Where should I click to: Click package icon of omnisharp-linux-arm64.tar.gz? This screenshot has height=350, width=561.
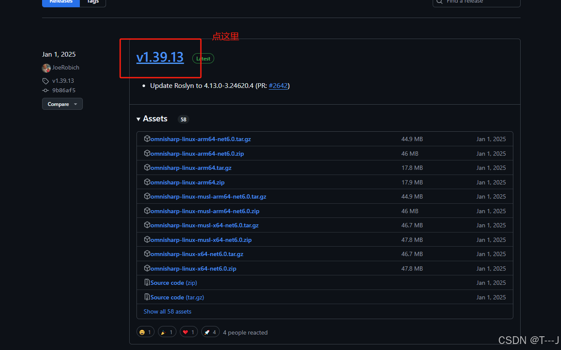[x=147, y=168]
